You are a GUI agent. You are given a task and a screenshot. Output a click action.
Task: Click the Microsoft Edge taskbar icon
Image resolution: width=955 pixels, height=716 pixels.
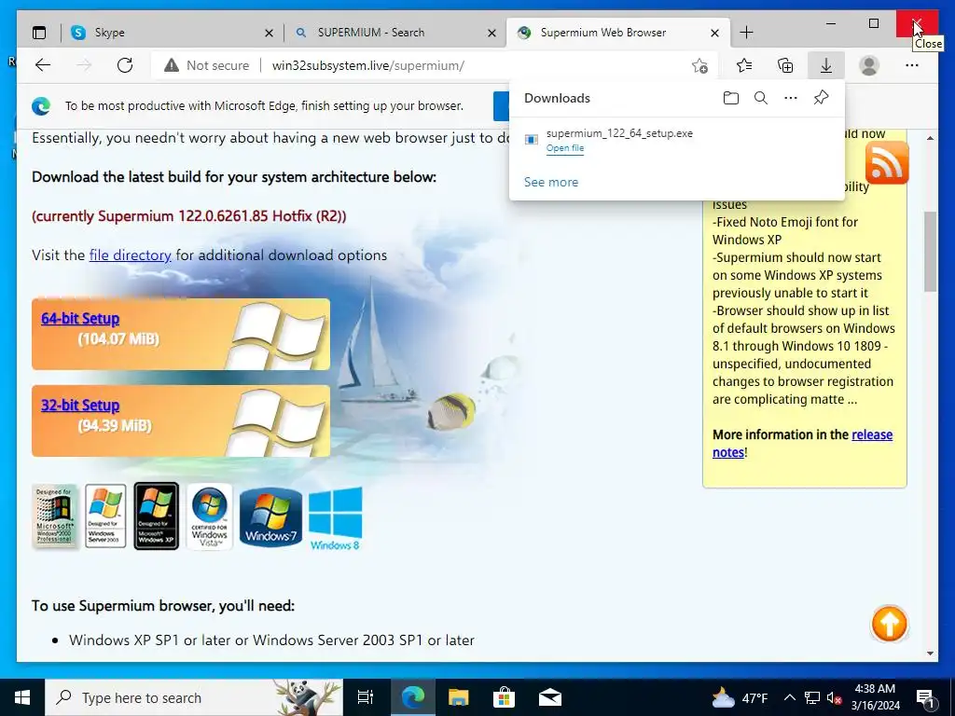click(412, 697)
